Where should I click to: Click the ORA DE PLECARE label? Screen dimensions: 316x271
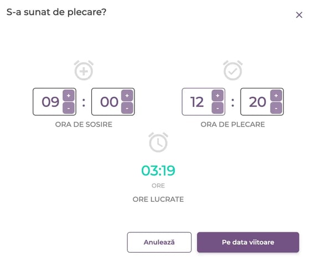(x=233, y=124)
